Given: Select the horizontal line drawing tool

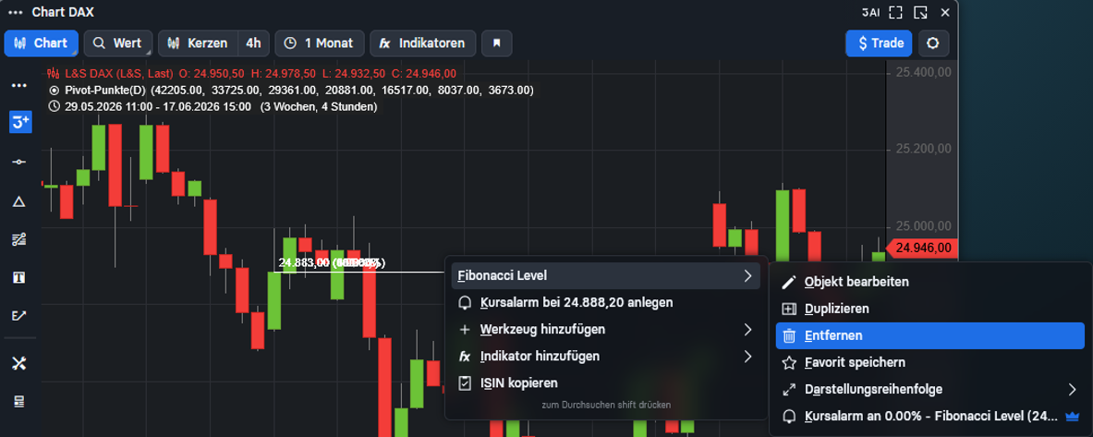Looking at the screenshot, I should click(x=18, y=162).
